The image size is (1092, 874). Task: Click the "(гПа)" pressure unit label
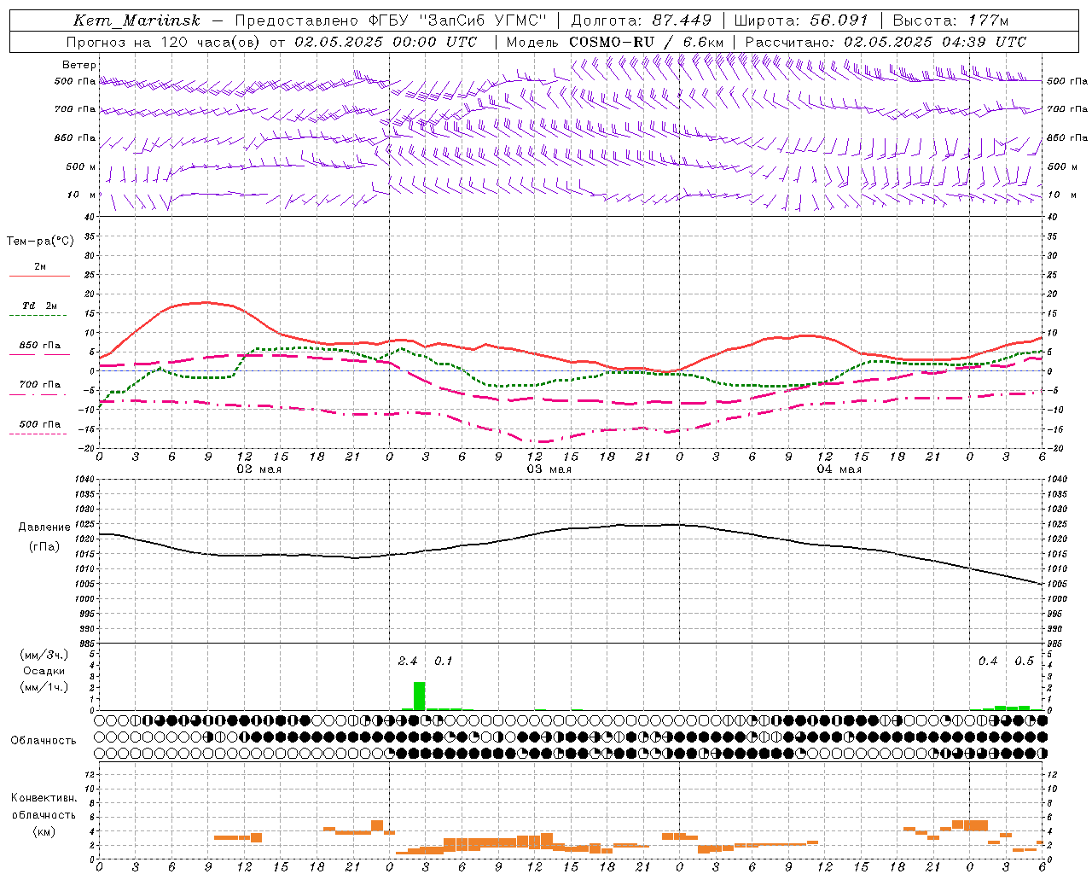tap(44, 547)
